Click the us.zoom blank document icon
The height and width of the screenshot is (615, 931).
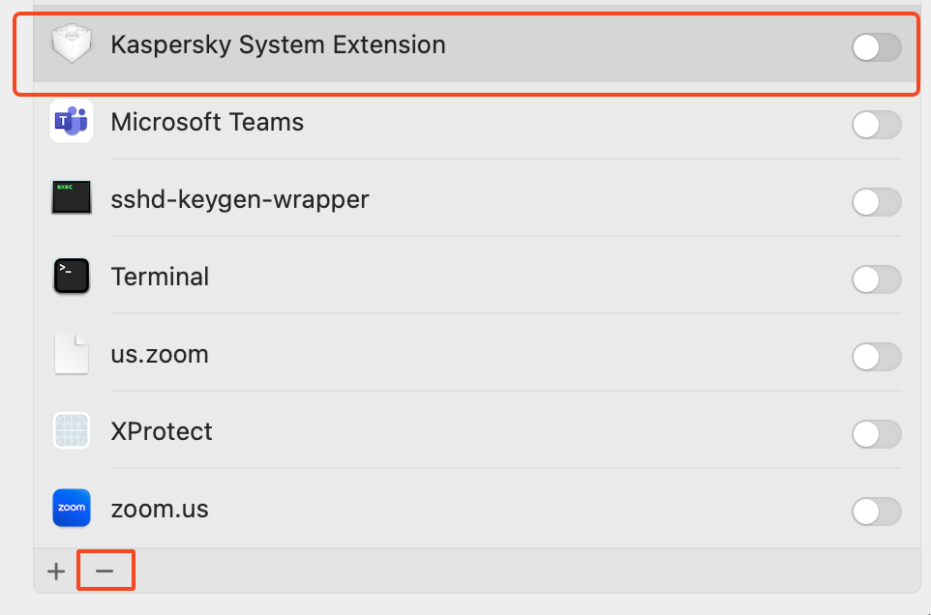point(72,354)
